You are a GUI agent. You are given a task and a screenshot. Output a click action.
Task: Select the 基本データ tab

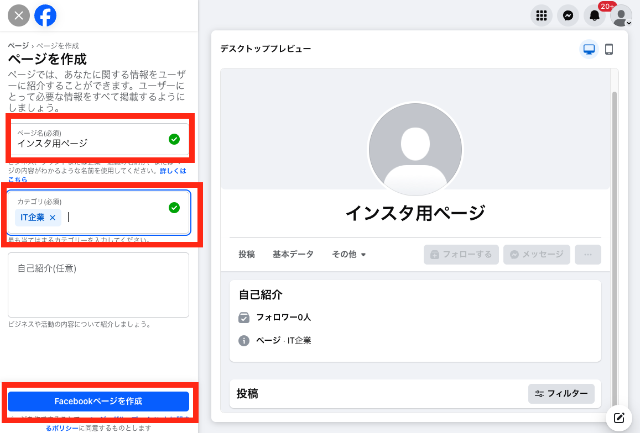click(x=293, y=254)
